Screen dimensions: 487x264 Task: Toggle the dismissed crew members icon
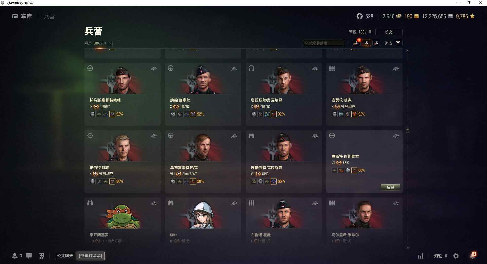[376, 43]
